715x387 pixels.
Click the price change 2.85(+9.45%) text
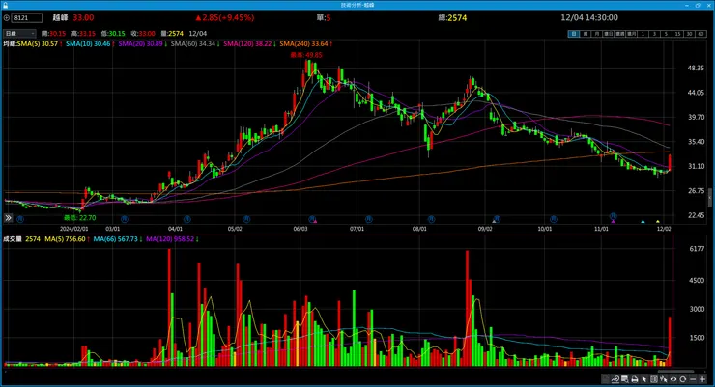point(225,17)
